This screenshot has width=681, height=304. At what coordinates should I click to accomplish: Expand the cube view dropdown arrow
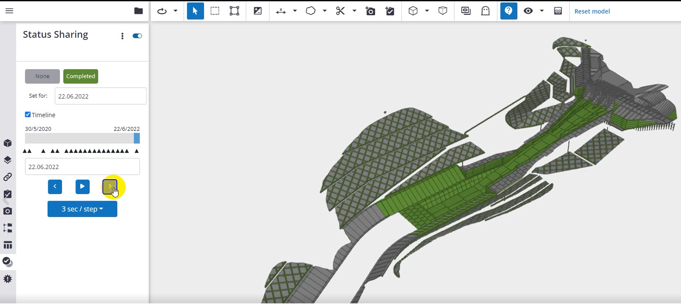click(x=427, y=11)
